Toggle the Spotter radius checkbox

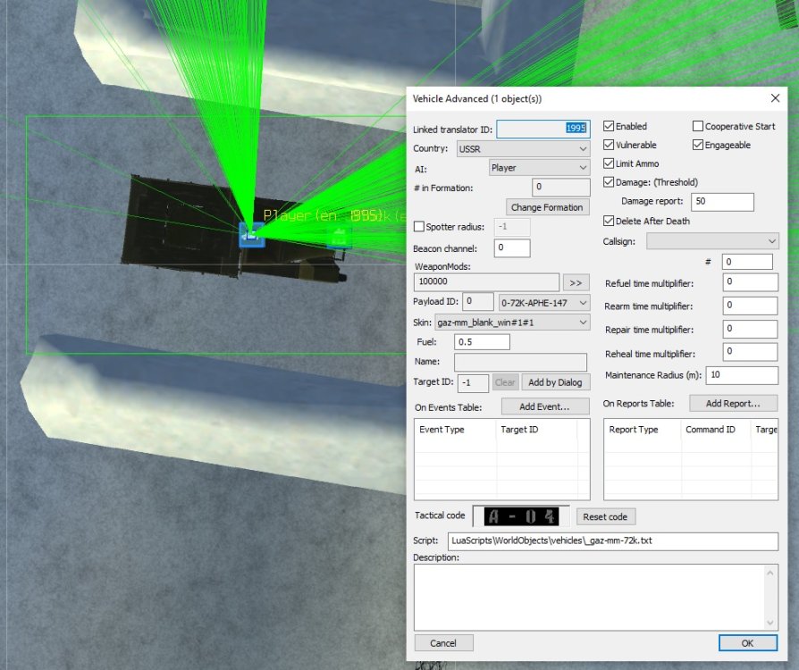419,227
